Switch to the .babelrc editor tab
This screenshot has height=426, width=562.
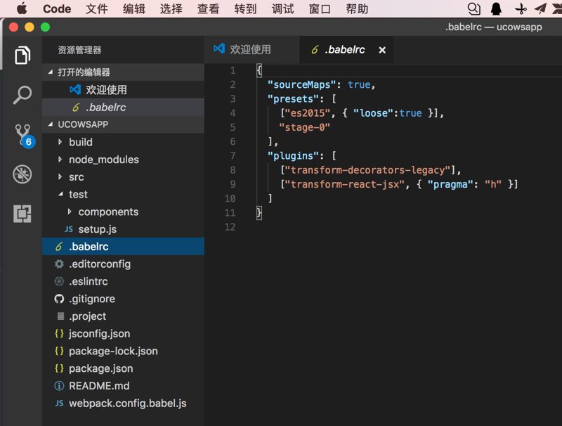346,50
